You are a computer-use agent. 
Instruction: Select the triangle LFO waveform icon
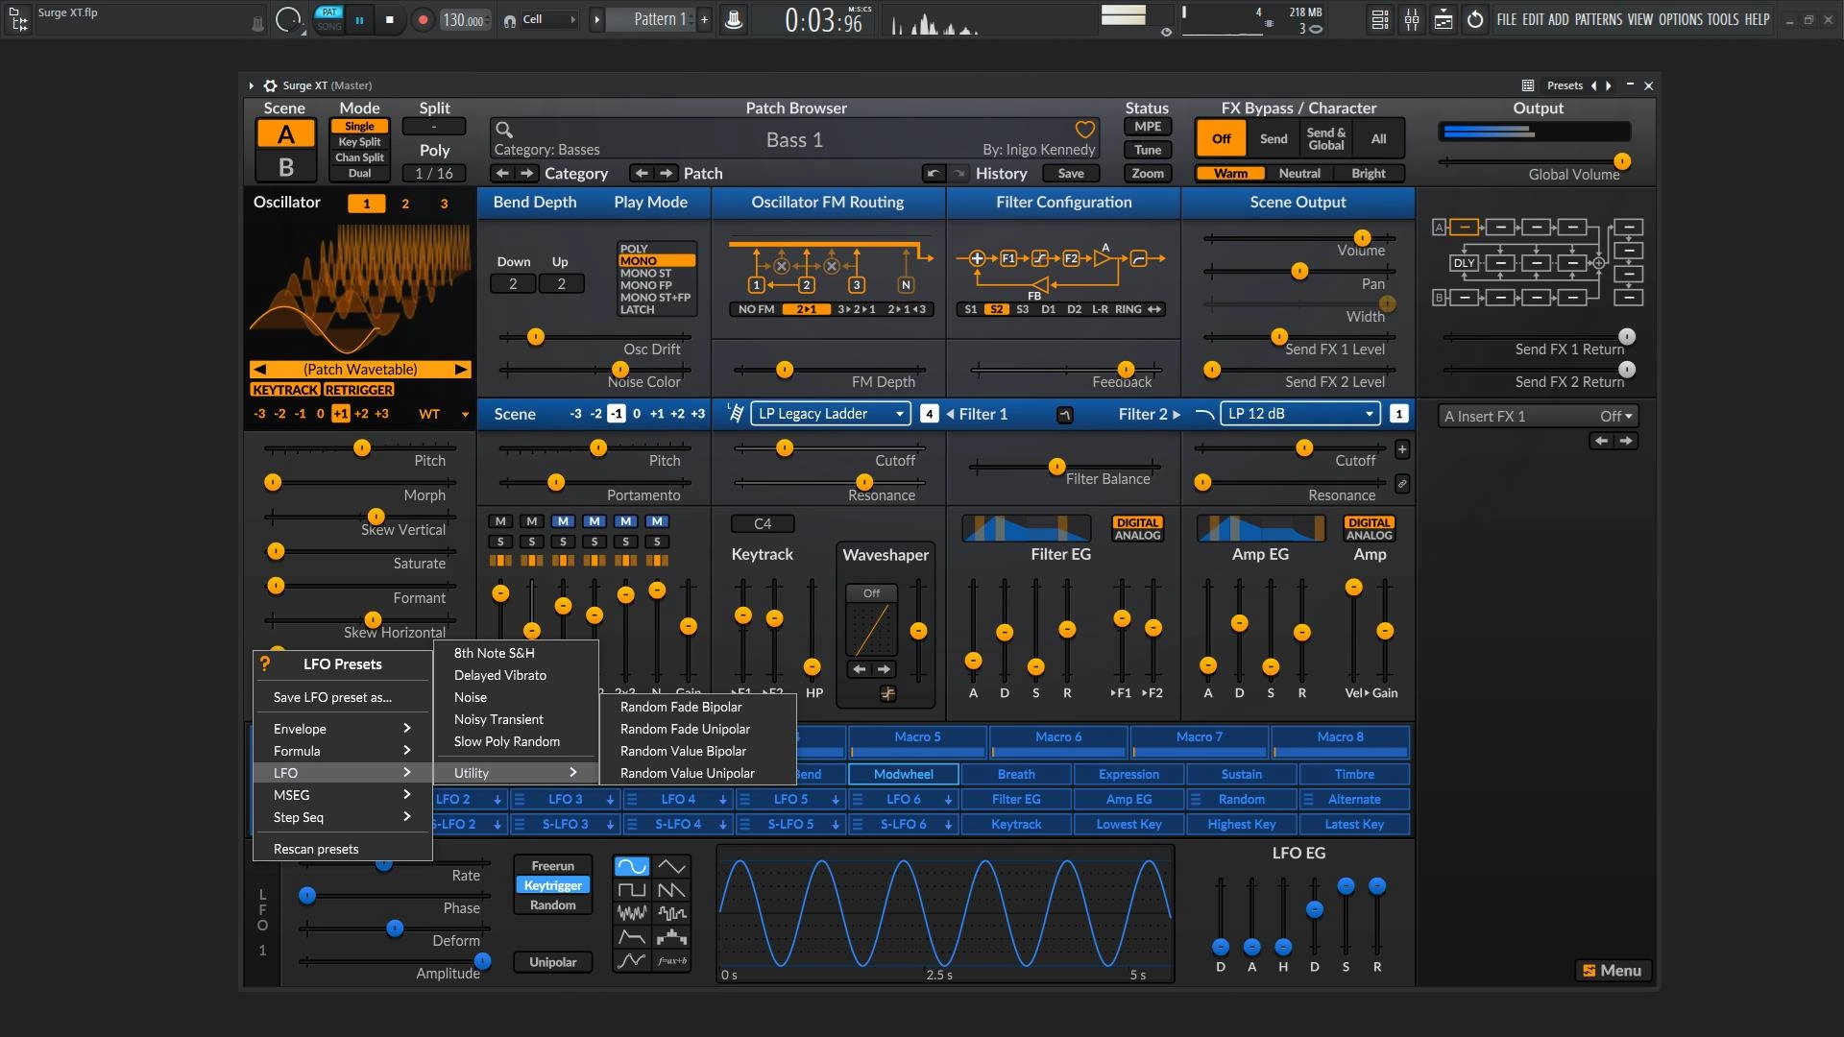tap(671, 867)
